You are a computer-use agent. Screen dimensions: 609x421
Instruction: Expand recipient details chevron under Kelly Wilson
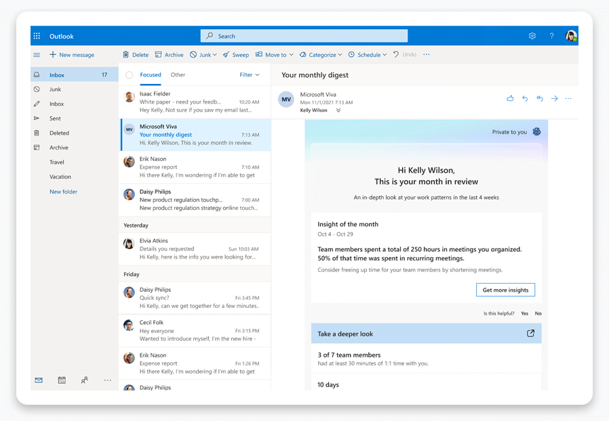click(338, 110)
